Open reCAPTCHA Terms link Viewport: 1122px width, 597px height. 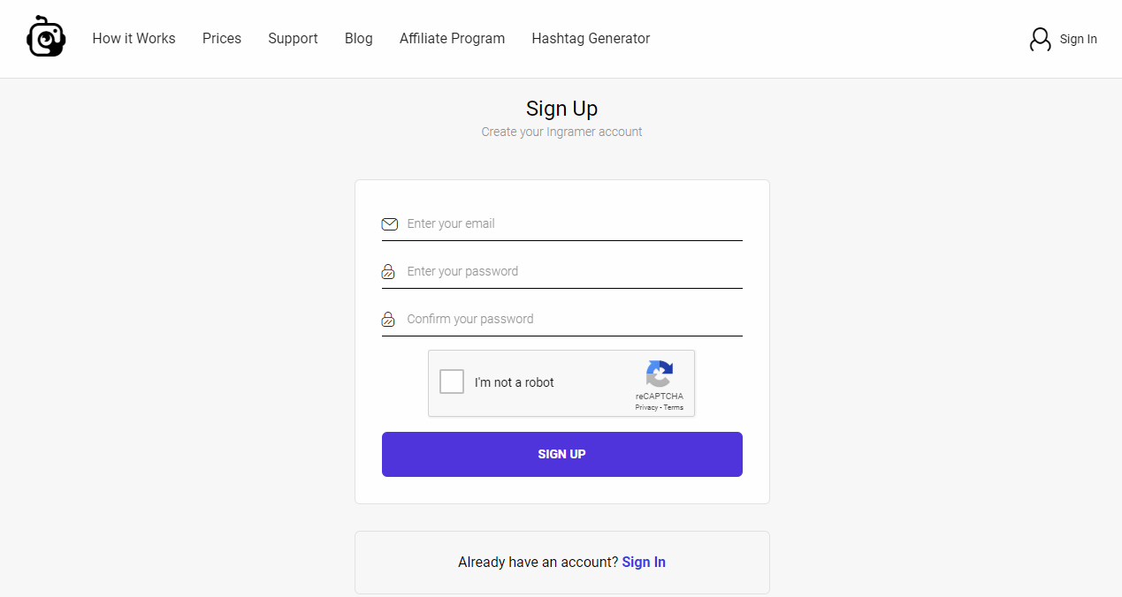coord(674,407)
